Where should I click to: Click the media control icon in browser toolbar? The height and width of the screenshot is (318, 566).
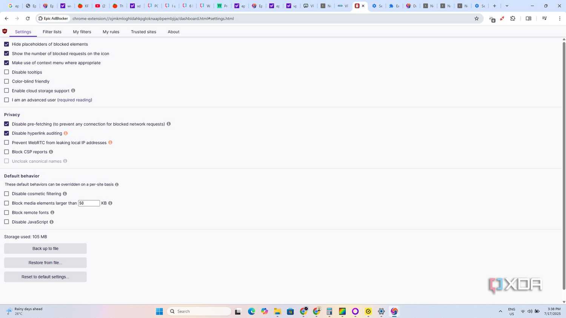click(x=544, y=18)
